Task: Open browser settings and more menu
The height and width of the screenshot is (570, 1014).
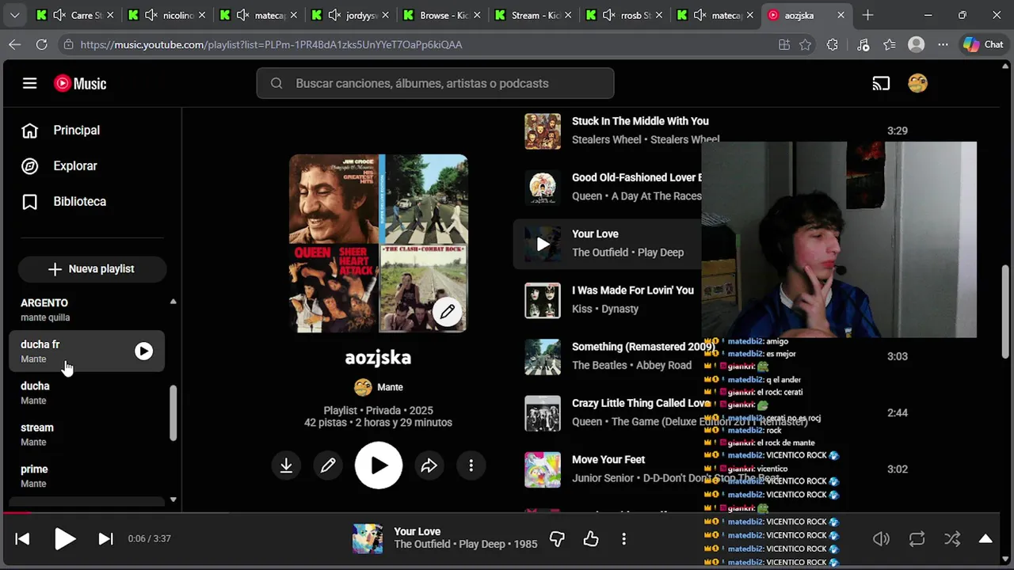Action: pos(943,45)
